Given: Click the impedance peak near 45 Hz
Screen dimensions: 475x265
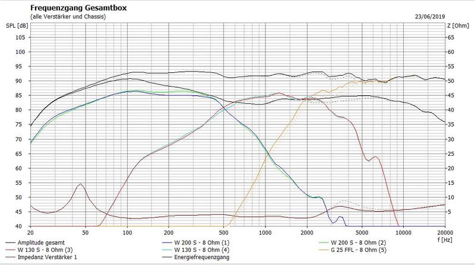Looking at the screenshot, I should tap(80, 184).
